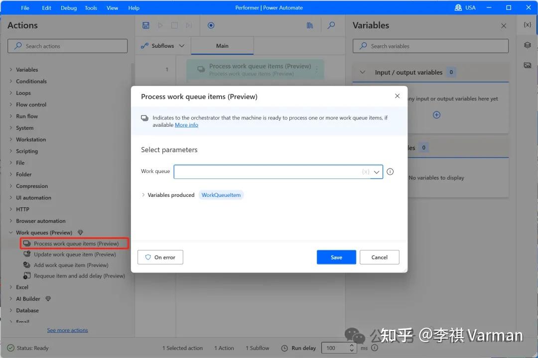Select the Record tool in the toolbar
This screenshot has width=538, height=358.
211,25
